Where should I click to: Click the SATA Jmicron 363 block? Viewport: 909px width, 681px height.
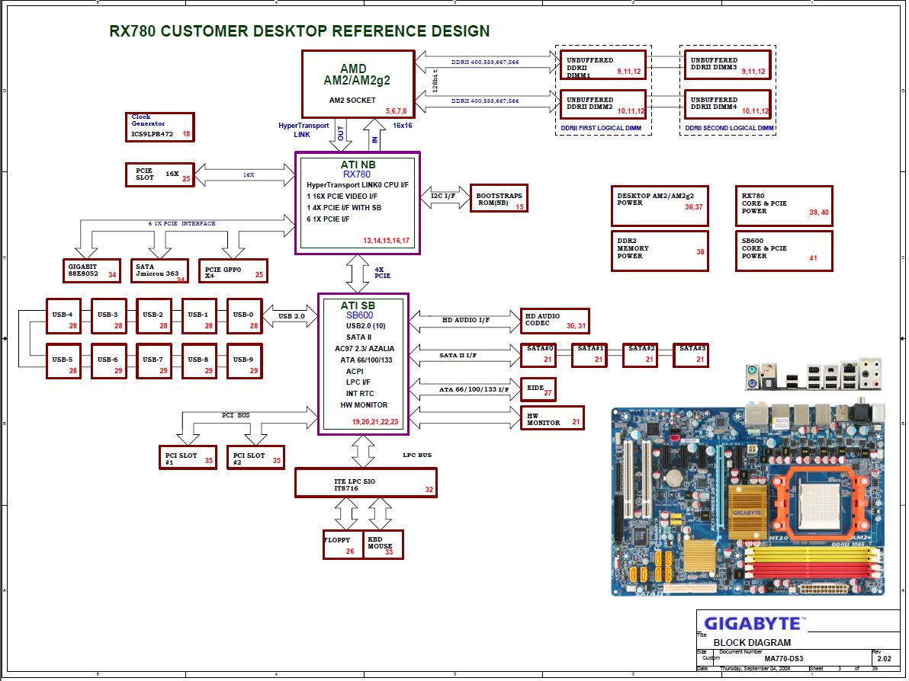tap(159, 270)
